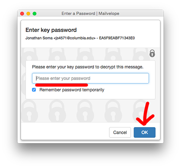The image size is (181, 168).
Task: Uncheck Remember password temporarily checkbox
Action: tap(34, 90)
